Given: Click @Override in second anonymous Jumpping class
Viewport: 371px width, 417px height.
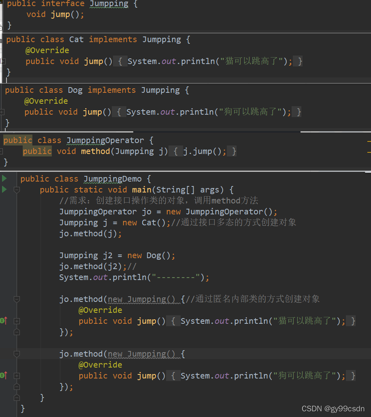Looking at the screenshot, I should [x=100, y=365].
